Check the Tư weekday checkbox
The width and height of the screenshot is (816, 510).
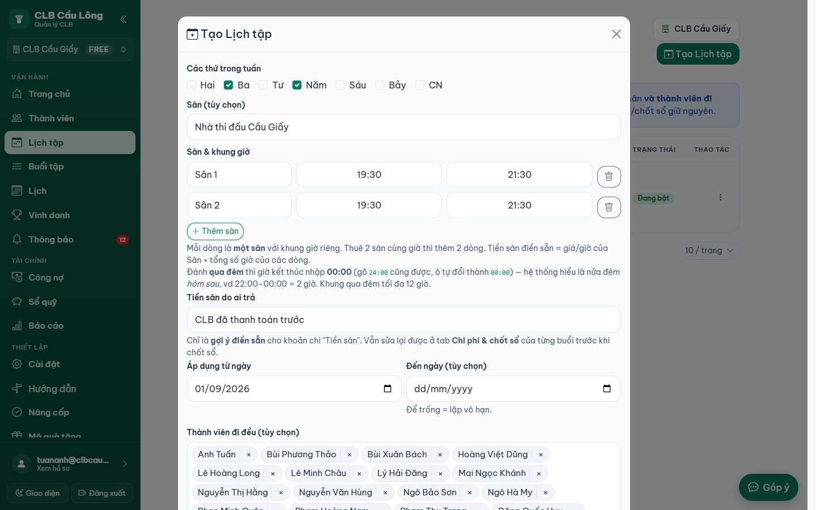point(263,85)
